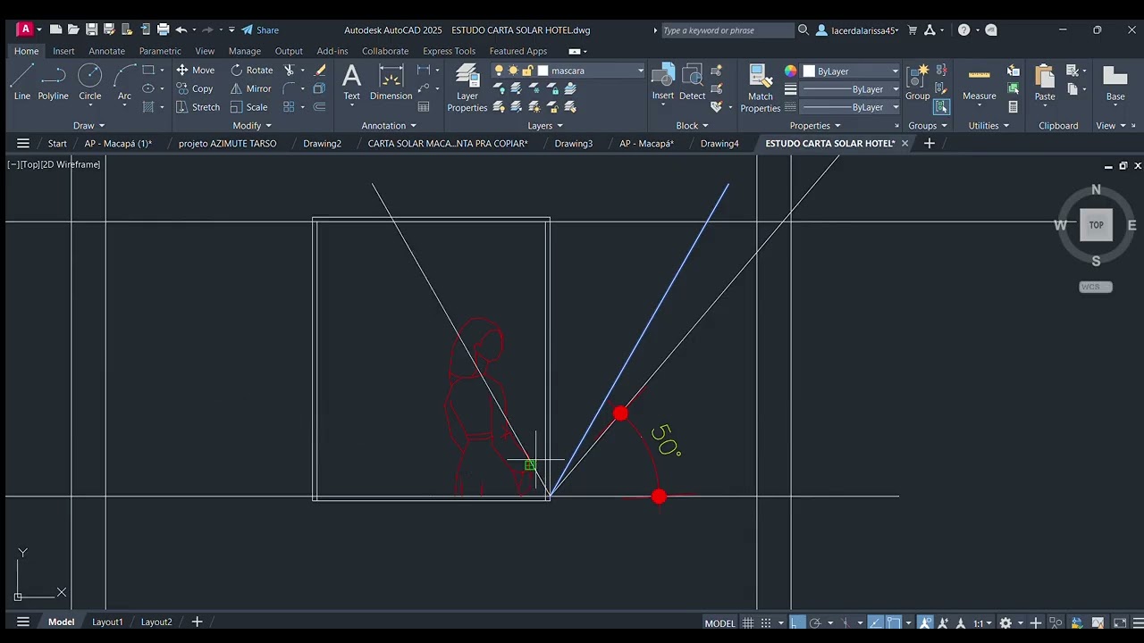Open Layer Properties manager
Screen dimensions: 1144x643
pyautogui.click(x=467, y=88)
